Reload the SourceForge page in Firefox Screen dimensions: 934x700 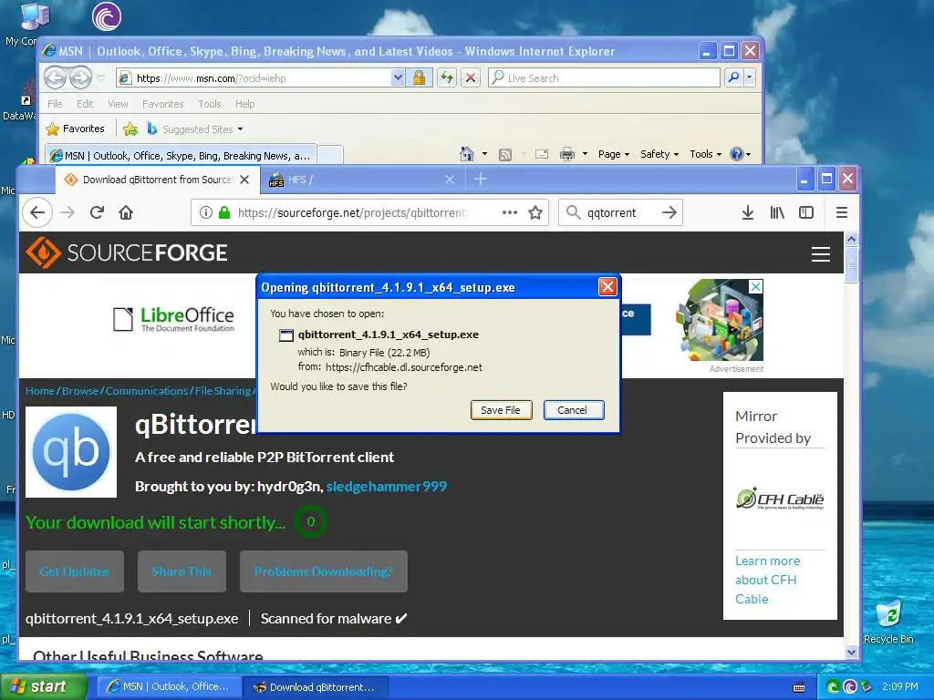[97, 212]
